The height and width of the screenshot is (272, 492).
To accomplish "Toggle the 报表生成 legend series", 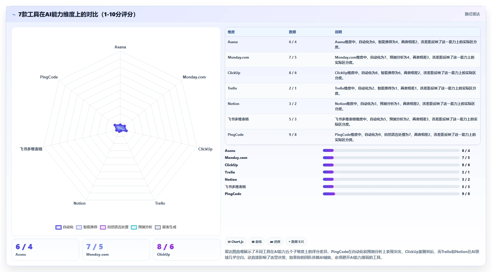I will [x=165, y=227].
